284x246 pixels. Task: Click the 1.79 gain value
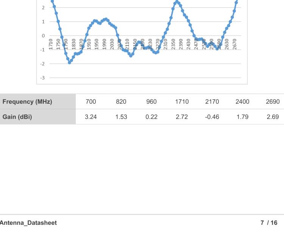click(x=242, y=117)
